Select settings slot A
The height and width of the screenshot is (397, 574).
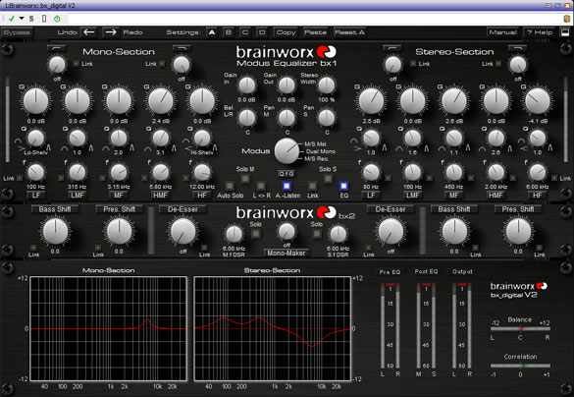[212, 32]
